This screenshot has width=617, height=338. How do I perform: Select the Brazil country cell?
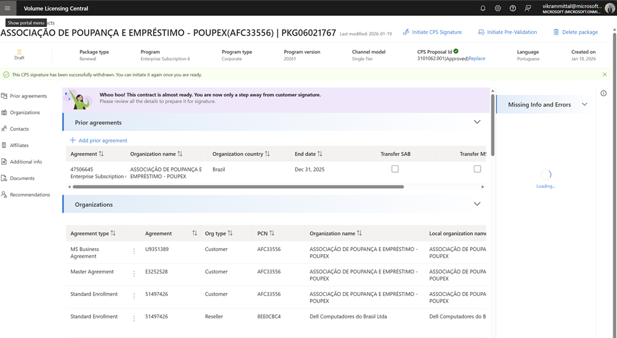(219, 169)
